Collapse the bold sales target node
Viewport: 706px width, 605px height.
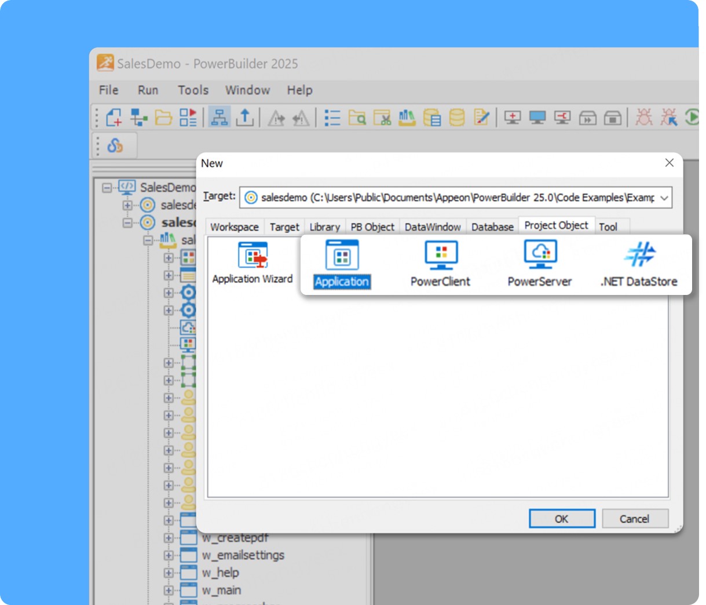click(127, 223)
